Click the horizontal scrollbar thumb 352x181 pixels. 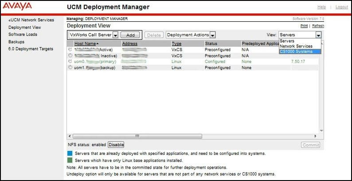click(137, 136)
